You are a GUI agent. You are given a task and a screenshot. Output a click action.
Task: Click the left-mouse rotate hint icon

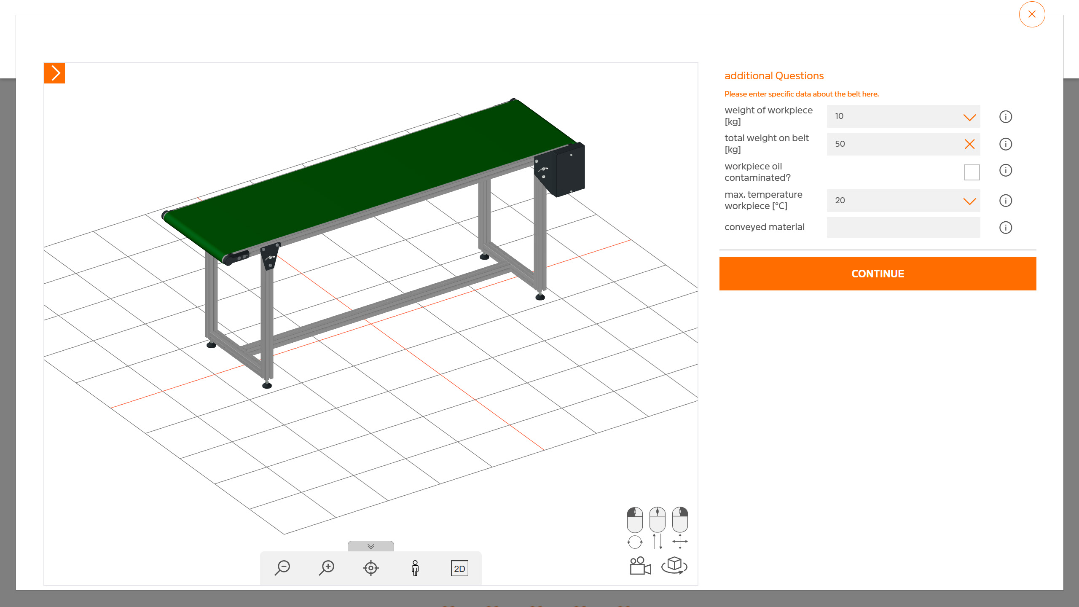pos(635,528)
